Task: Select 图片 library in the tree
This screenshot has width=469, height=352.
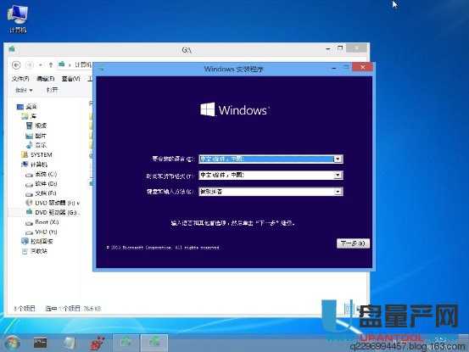Action: click(x=41, y=136)
